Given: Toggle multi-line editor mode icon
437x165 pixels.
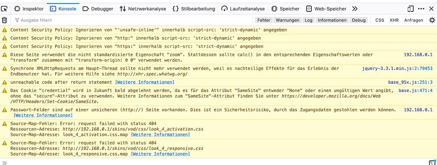Looking at the screenshot, I should coord(432,162).
